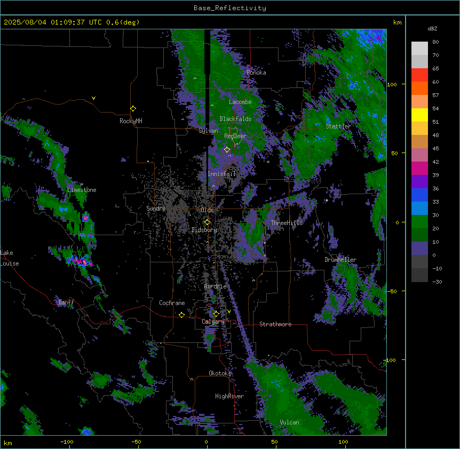Click the red legend swatch between 65 and 60
Image resolution: width=460 pixels, height=449 pixels.
[x=419, y=75]
